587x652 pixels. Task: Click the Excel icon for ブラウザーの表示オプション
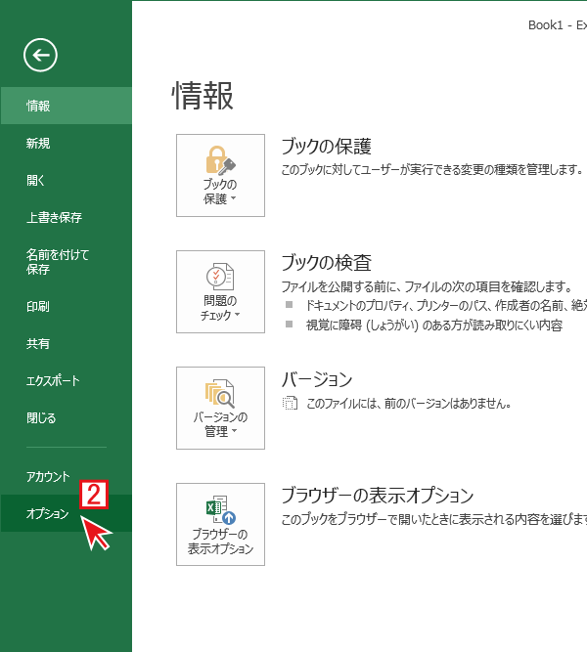(x=221, y=509)
